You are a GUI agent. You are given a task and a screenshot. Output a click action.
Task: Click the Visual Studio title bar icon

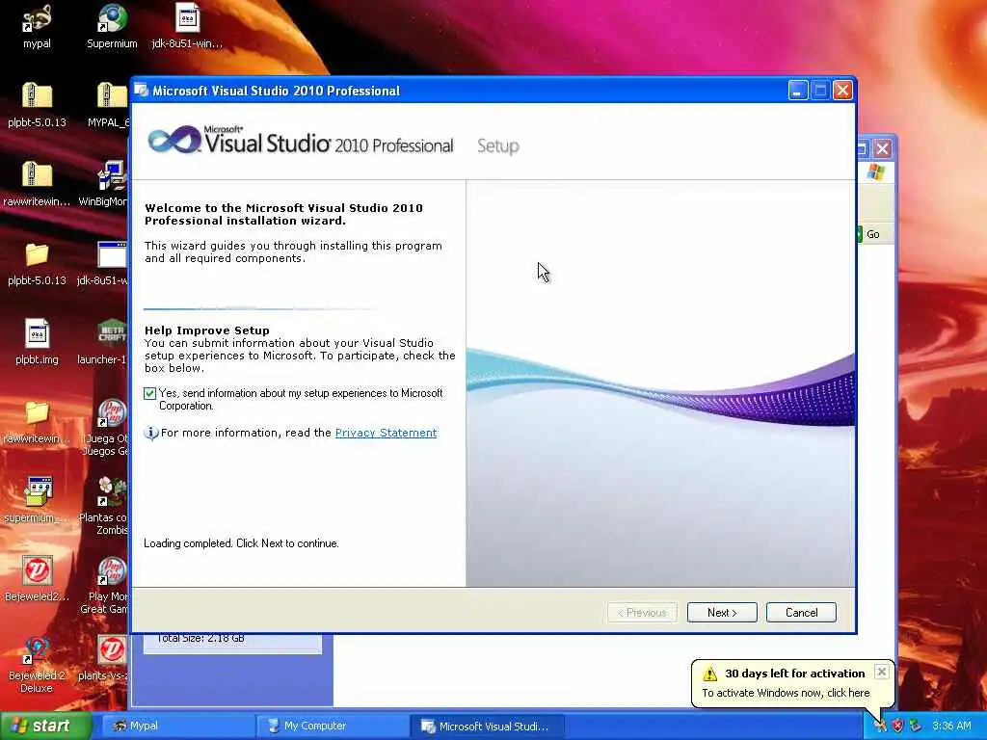(x=142, y=91)
